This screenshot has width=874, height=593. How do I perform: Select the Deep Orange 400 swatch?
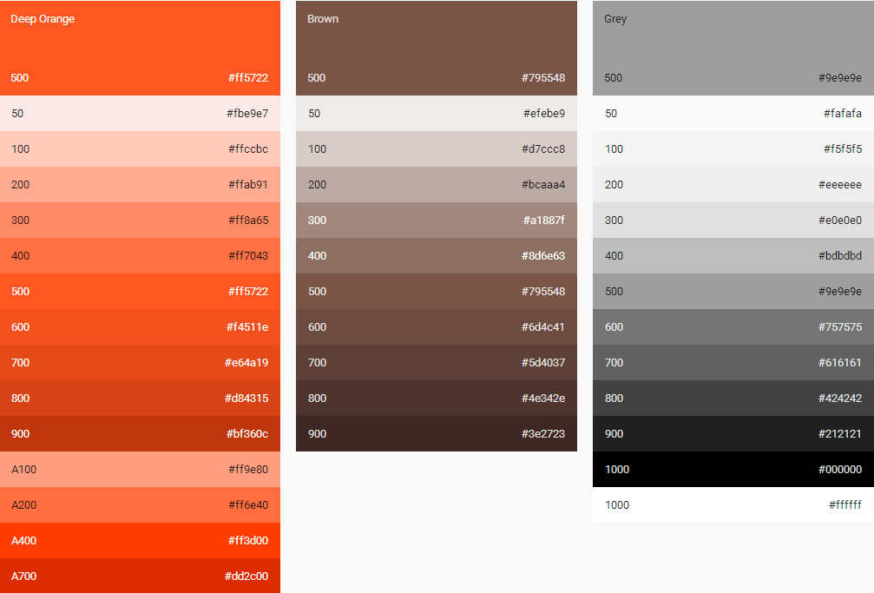tap(139, 255)
